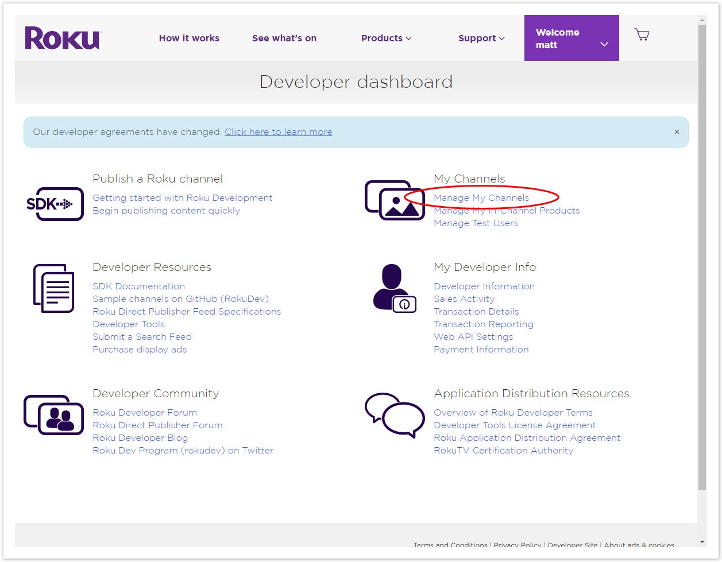Open the shopping cart icon
The width and height of the screenshot is (722, 562).
(x=642, y=34)
